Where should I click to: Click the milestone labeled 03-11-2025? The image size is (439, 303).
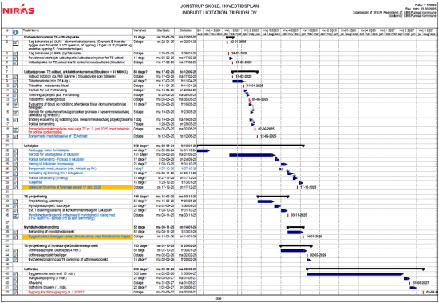tap(288, 216)
